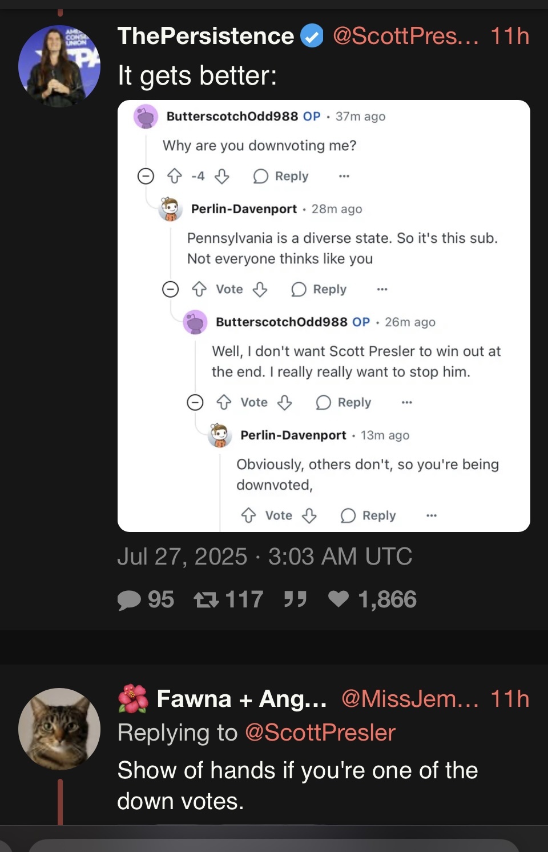
Task: Open the @MissJem... handle link
Action: click(x=410, y=699)
